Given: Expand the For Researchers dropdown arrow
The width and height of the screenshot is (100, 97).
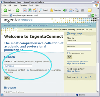Looking at the screenshot, I should click(71, 25).
